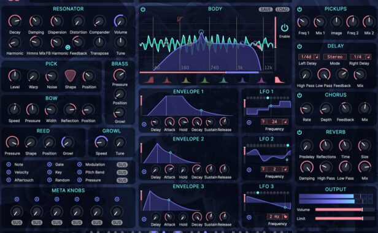Select the low-shelf filter icon under Body graph

149,80
